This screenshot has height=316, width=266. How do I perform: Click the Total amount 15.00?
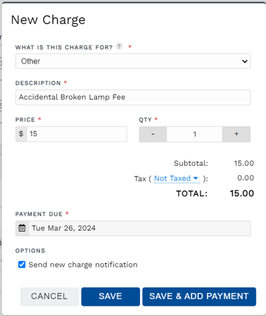(242, 194)
